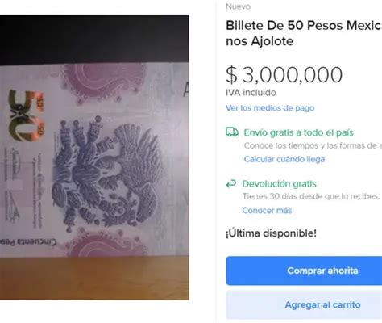Add item with Agregar al carrito
382x323 pixels.
pos(304,305)
